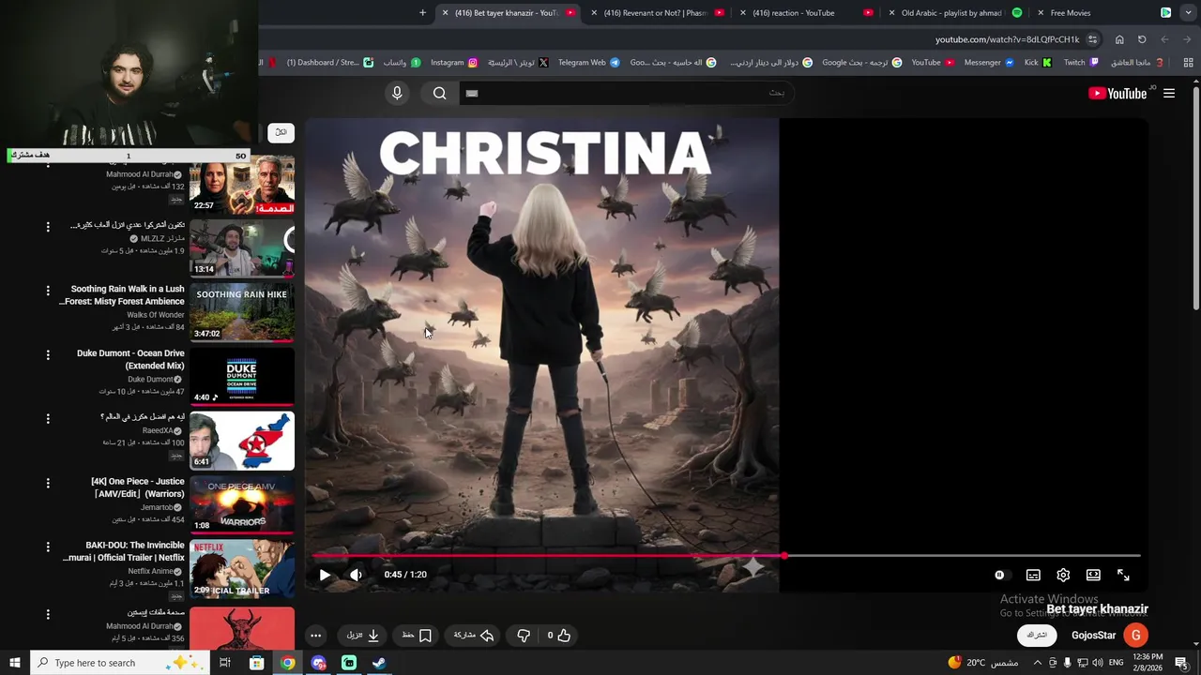Open the GojosStar channel avatar

tap(1135, 635)
